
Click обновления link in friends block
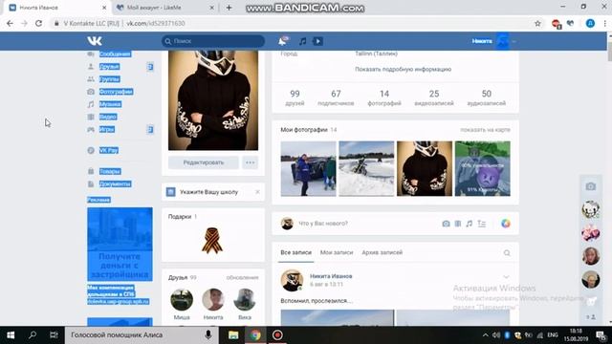click(x=242, y=278)
